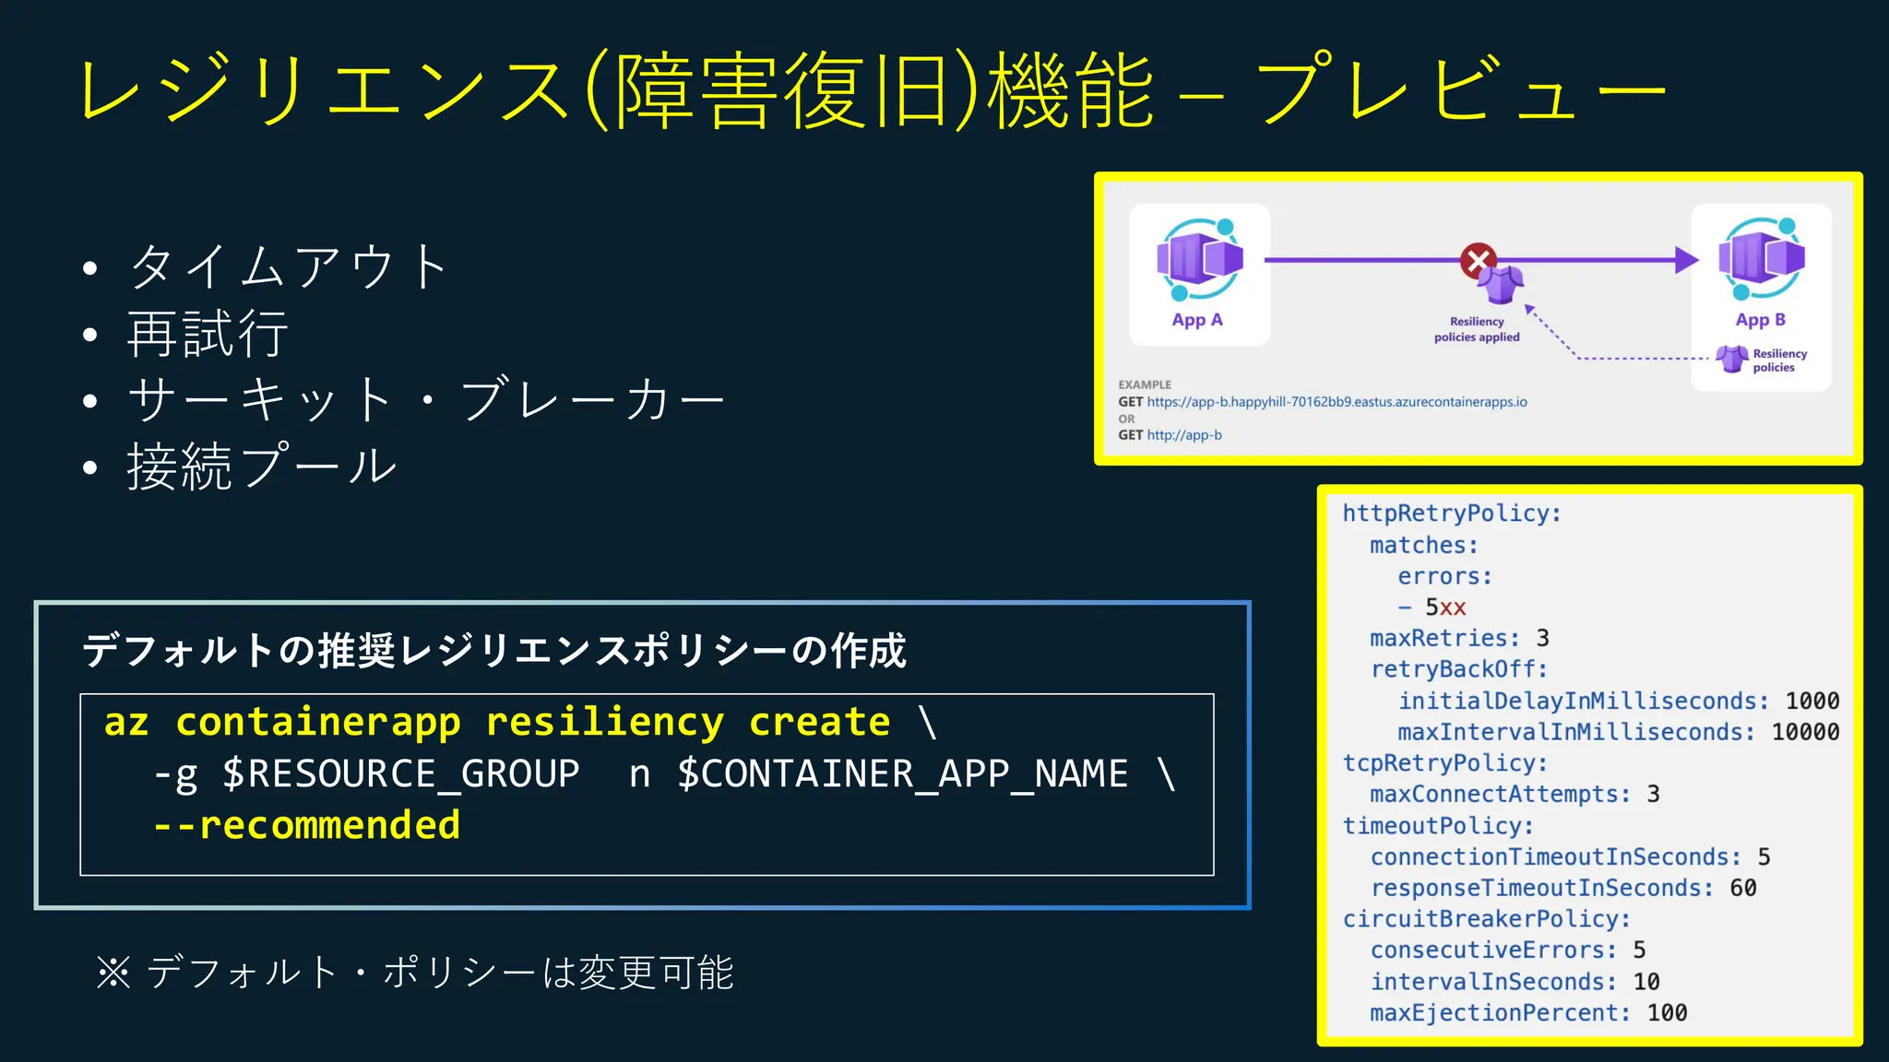Open the app-b.happyhill azurecontainerapps.io URL
The height and width of the screenshot is (1062, 1889).
click(x=1337, y=402)
